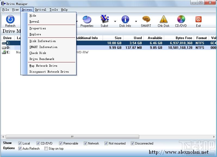Sort by the Size column header
The height and width of the screenshot is (157, 217).
coord(113,38)
